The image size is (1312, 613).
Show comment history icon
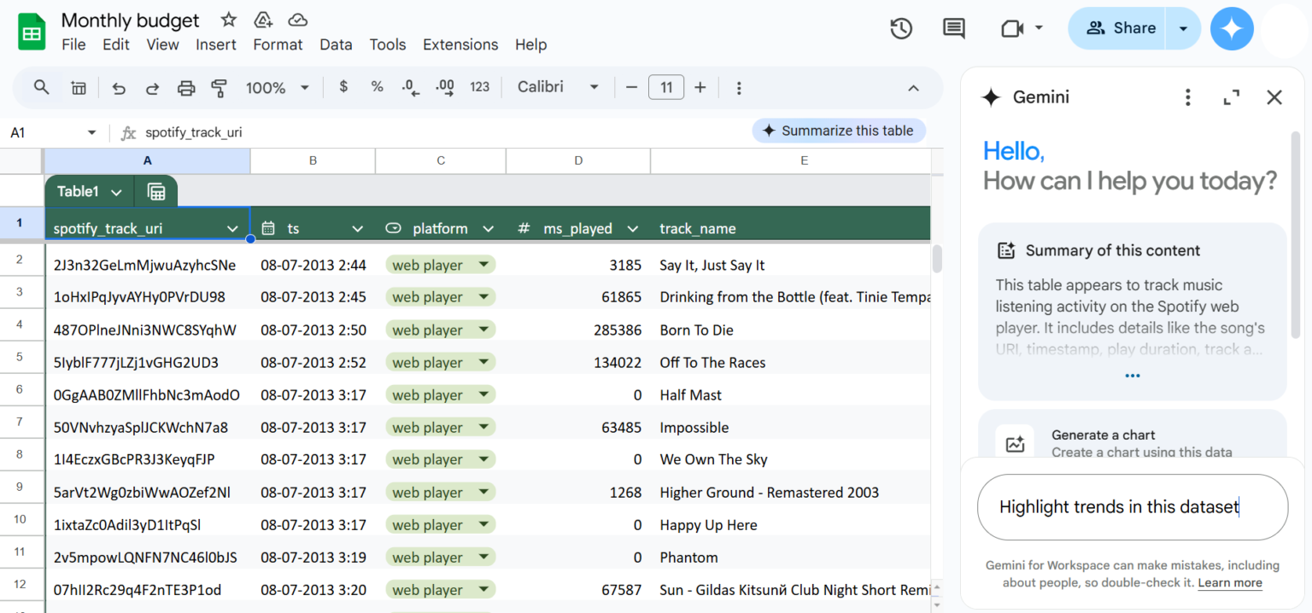(x=953, y=28)
